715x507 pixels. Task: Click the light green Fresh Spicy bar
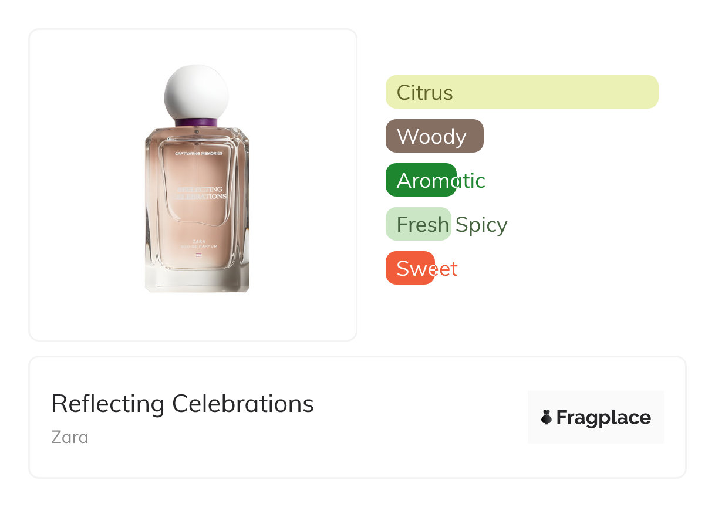[x=417, y=224]
